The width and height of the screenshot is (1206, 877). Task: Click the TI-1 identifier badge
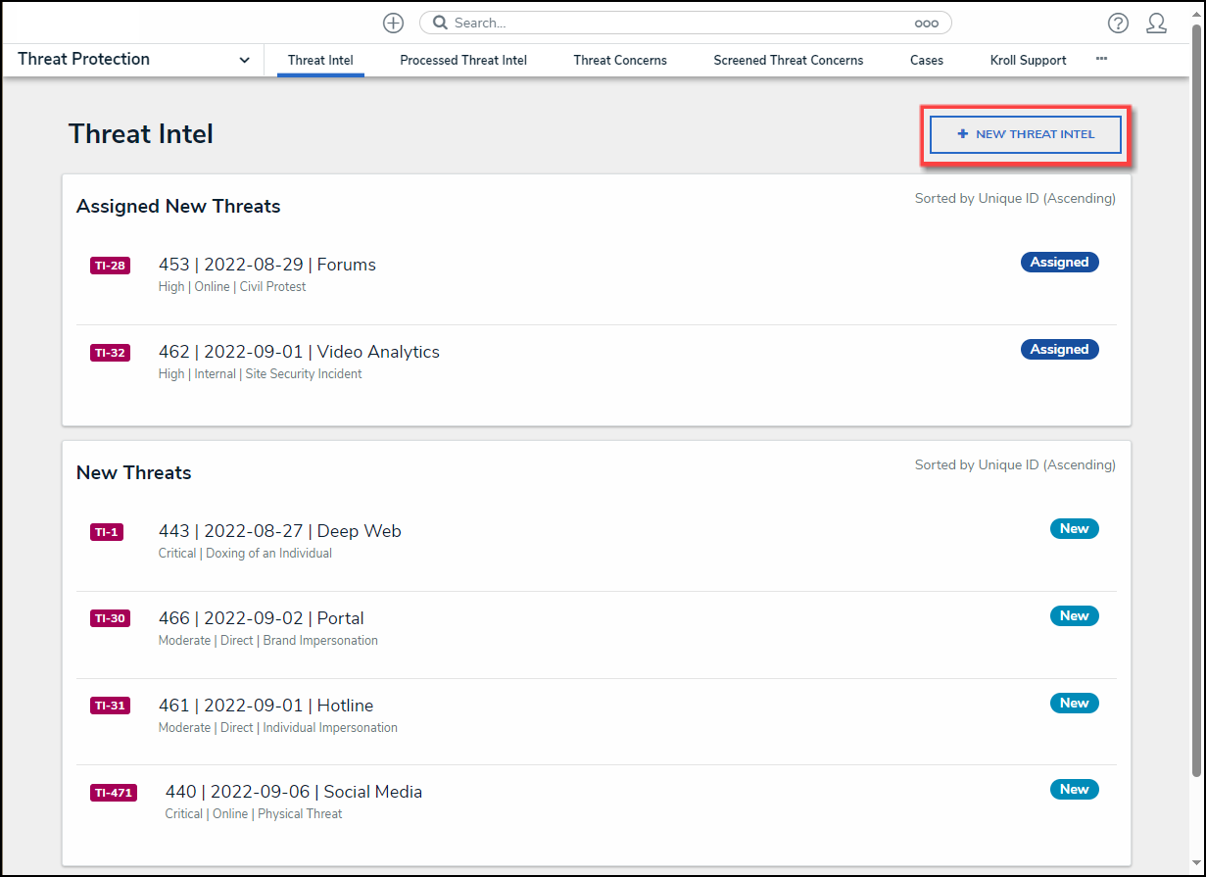coord(107,532)
